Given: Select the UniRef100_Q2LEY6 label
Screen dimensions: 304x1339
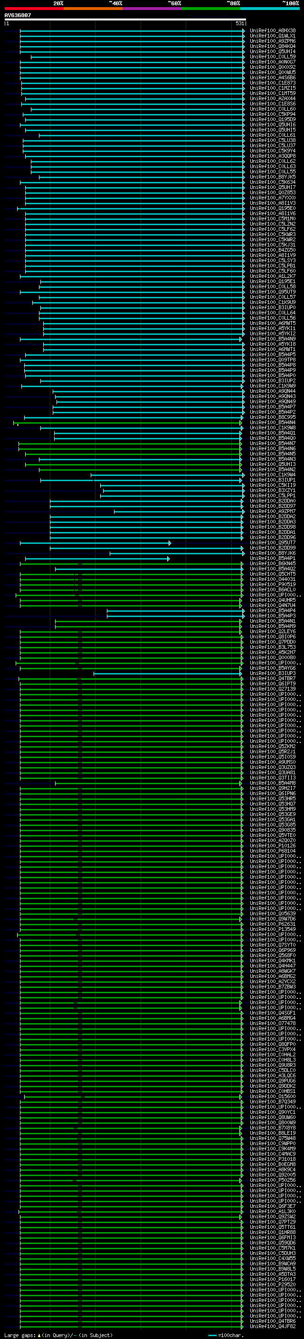Looking at the screenshot, I should (273, 632).
